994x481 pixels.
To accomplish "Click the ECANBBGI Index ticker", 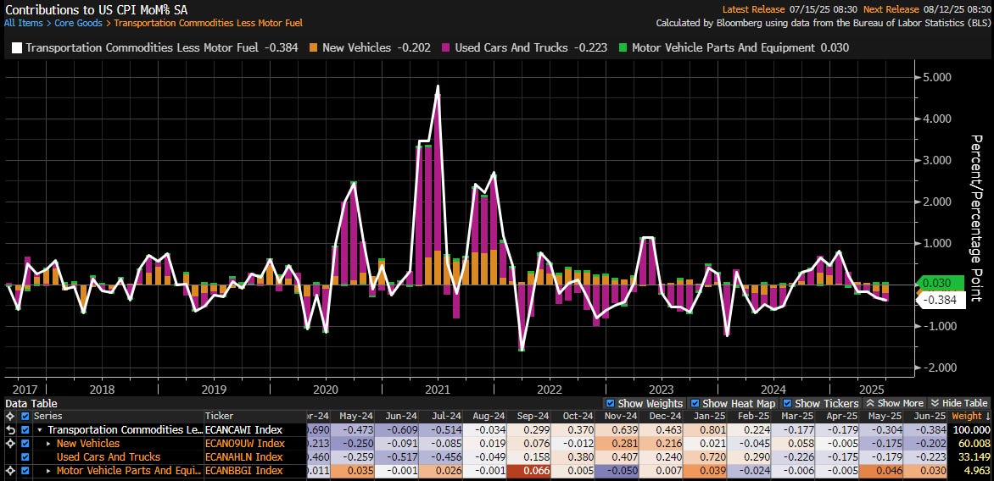I will coord(244,470).
